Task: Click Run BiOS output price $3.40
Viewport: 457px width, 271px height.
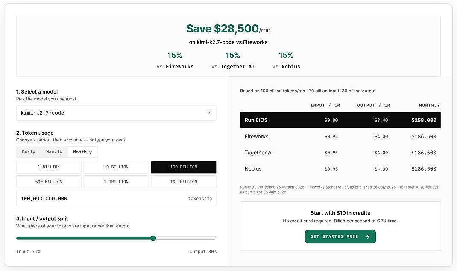Action: coord(381,120)
